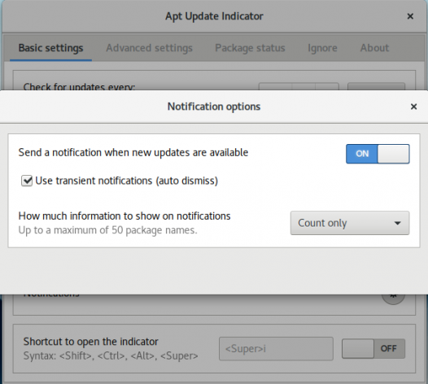Viewport: 428px width, 384px height.
Task: Click the Apt Update Indicator title text
Action: click(x=214, y=16)
